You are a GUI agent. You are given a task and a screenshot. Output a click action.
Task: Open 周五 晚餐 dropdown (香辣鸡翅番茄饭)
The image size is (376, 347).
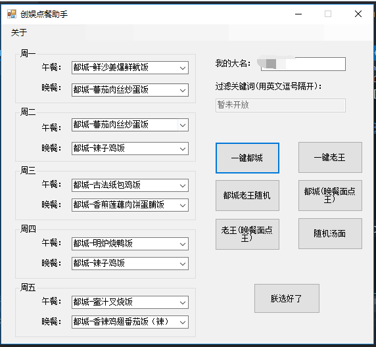tap(130, 322)
